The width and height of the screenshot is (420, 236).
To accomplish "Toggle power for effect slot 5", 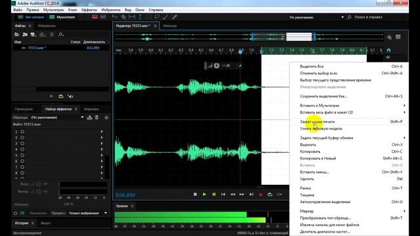I will [x=22, y=155].
